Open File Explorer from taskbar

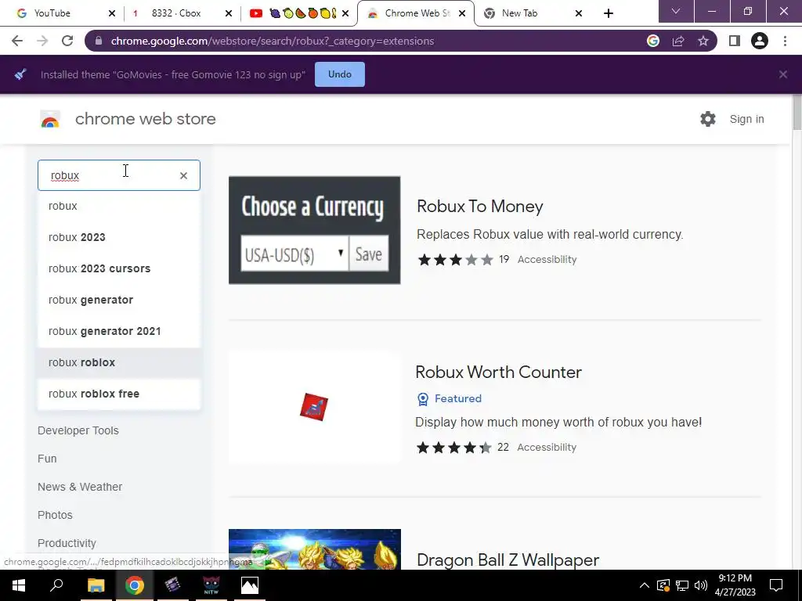(96, 585)
